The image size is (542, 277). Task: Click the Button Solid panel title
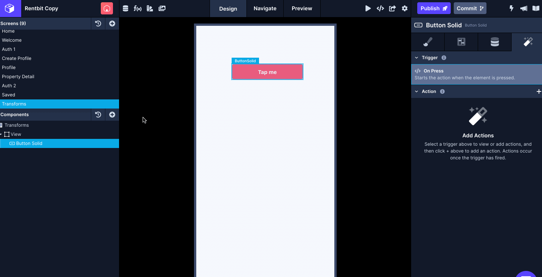(444, 25)
